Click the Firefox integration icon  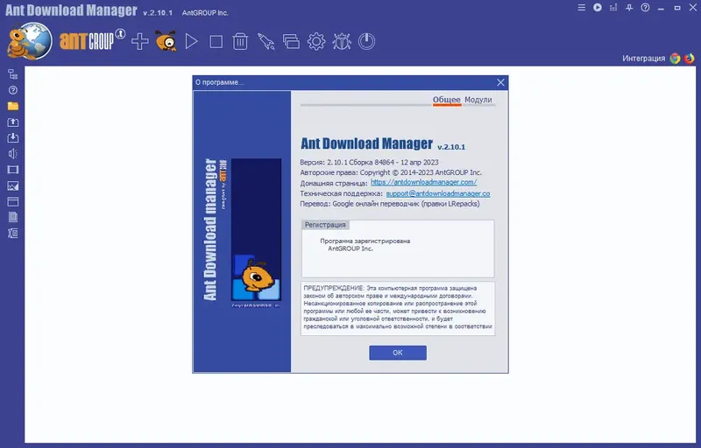pos(690,59)
